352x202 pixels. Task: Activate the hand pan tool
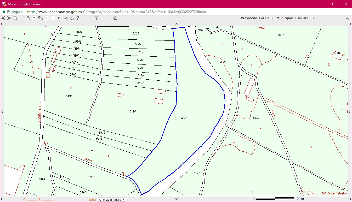click(x=28, y=18)
